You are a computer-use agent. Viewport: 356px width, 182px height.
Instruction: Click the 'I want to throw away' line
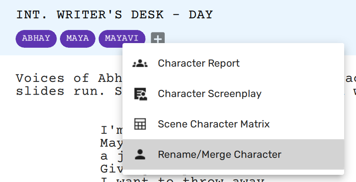pos(182,179)
